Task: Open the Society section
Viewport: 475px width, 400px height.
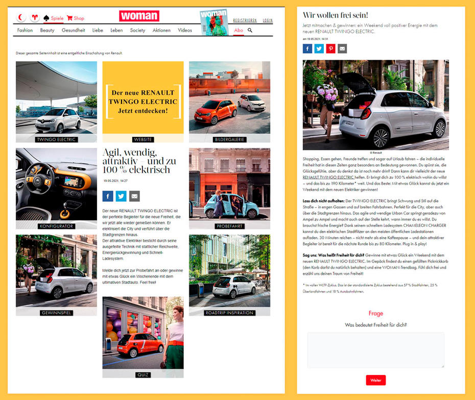Action: click(x=137, y=30)
